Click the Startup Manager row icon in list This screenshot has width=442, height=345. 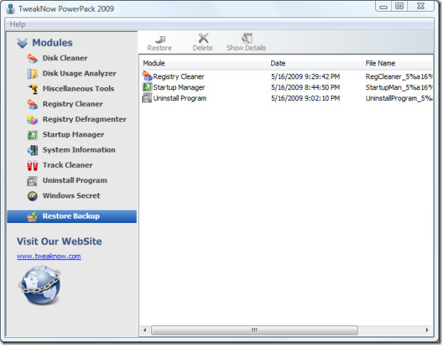click(147, 87)
